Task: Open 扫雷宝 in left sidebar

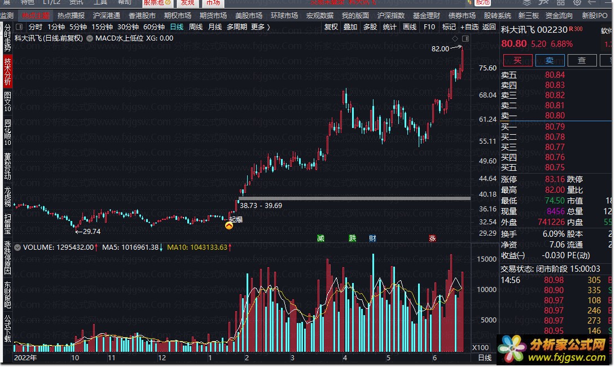Action: click(7, 224)
